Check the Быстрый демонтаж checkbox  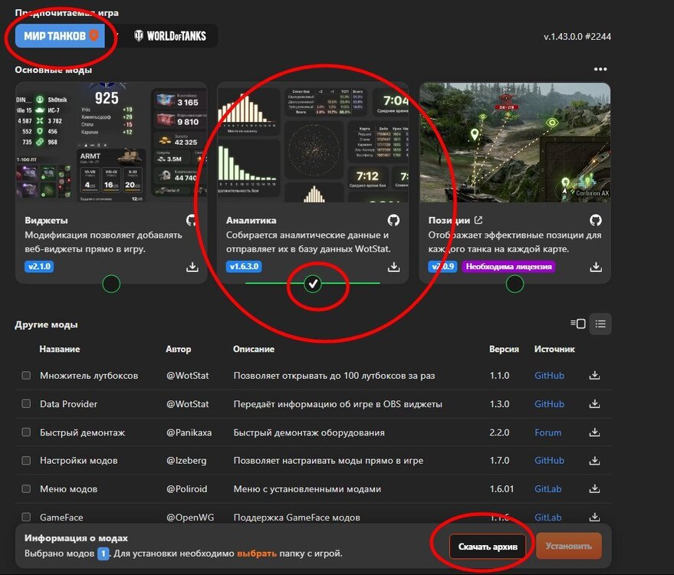[x=26, y=432]
